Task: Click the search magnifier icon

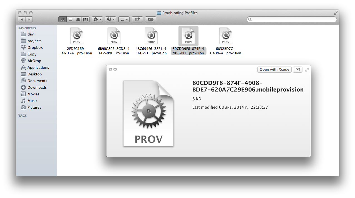Action: pyautogui.click(x=250, y=19)
